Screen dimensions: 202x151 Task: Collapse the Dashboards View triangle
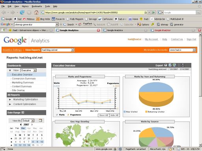(x=10, y=70)
